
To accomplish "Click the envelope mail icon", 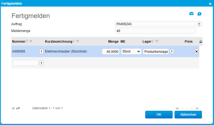I will [x=191, y=14].
